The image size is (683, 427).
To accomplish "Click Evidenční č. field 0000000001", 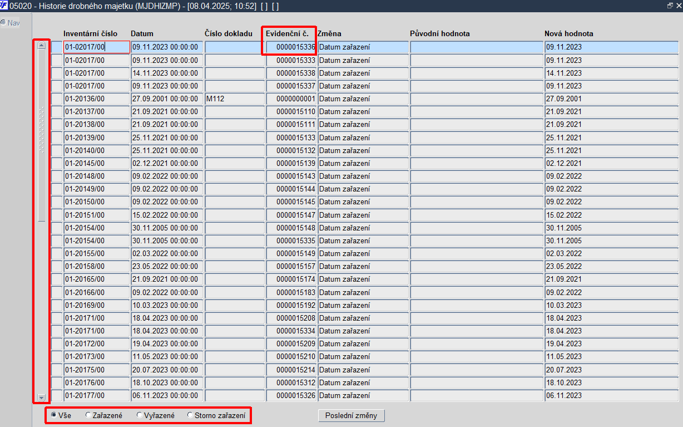I will click(291, 99).
